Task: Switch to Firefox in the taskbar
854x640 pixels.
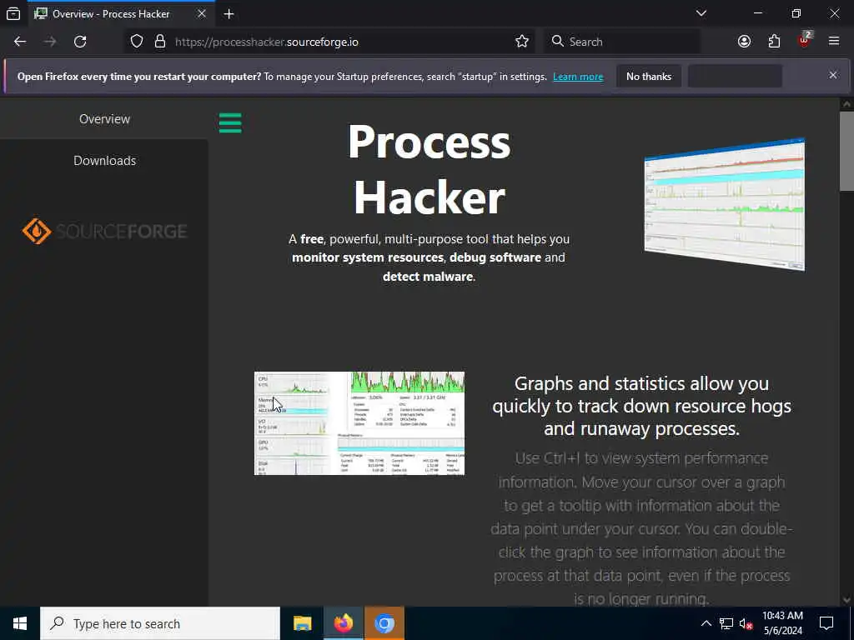Action: tap(343, 623)
